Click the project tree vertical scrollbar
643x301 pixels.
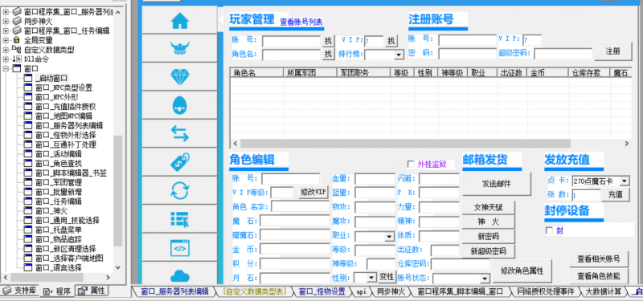[x=117, y=190]
